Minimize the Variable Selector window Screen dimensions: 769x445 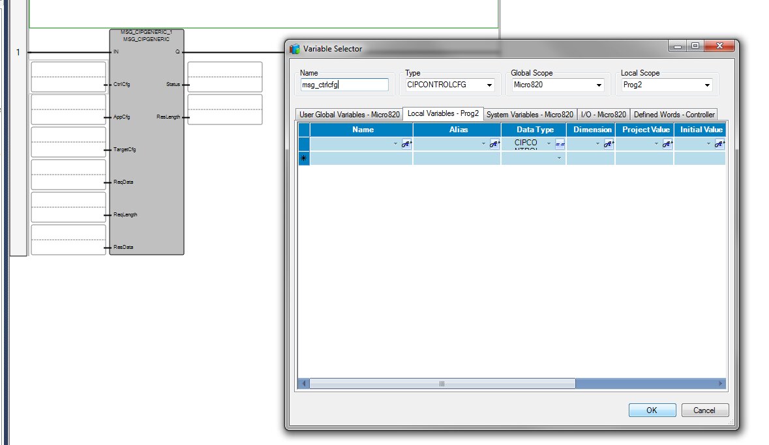tap(678, 46)
